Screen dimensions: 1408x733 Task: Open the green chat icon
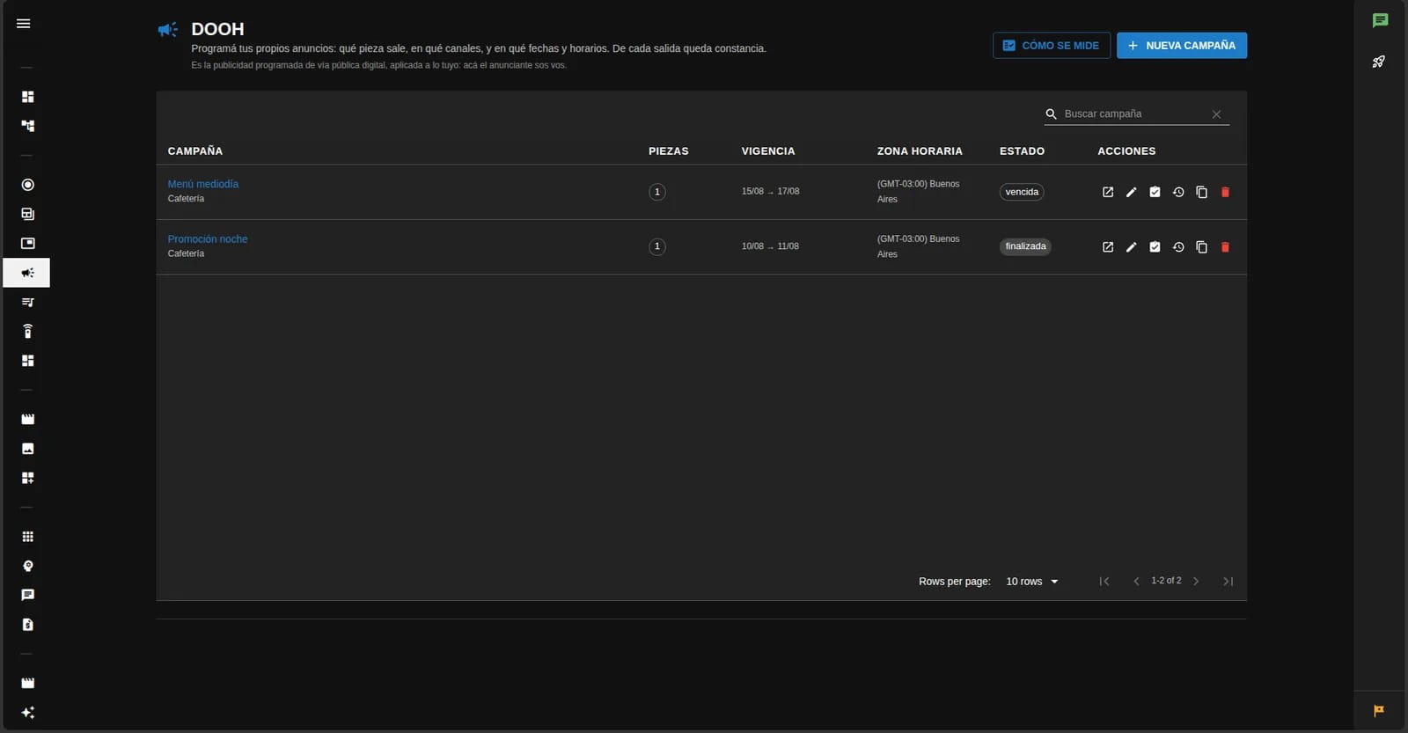(x=1380, y=20)
